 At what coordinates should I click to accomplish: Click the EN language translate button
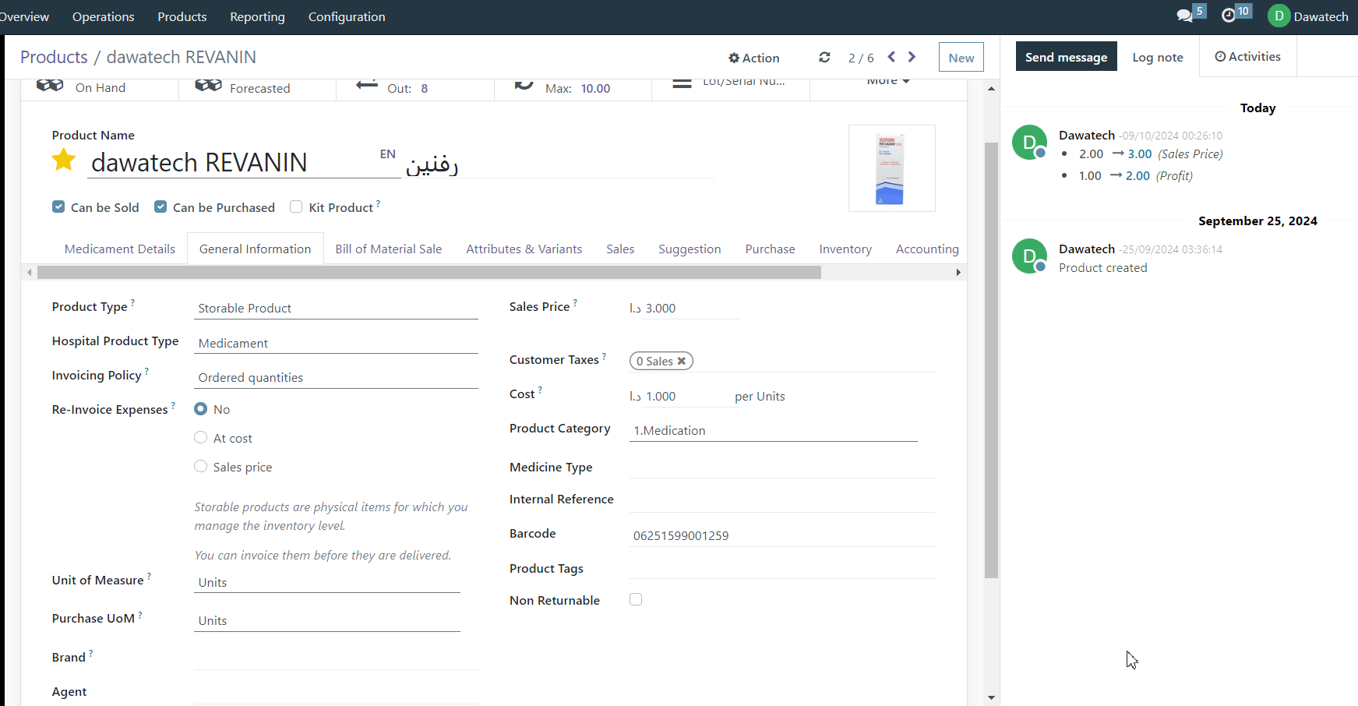click(x=388, y=154)
